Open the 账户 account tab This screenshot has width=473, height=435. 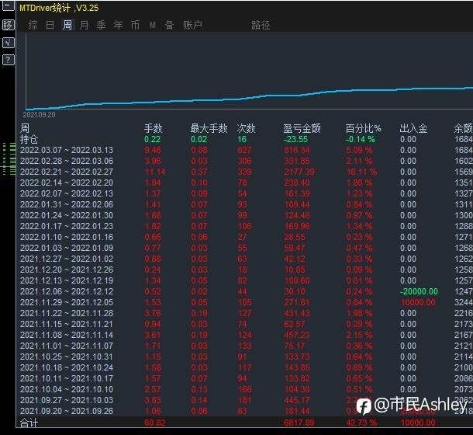tap(192, 25)
